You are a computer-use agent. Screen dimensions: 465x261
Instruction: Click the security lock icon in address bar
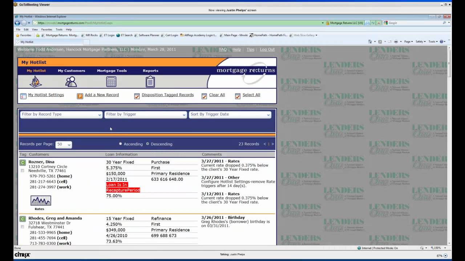[x=327, y=23]
